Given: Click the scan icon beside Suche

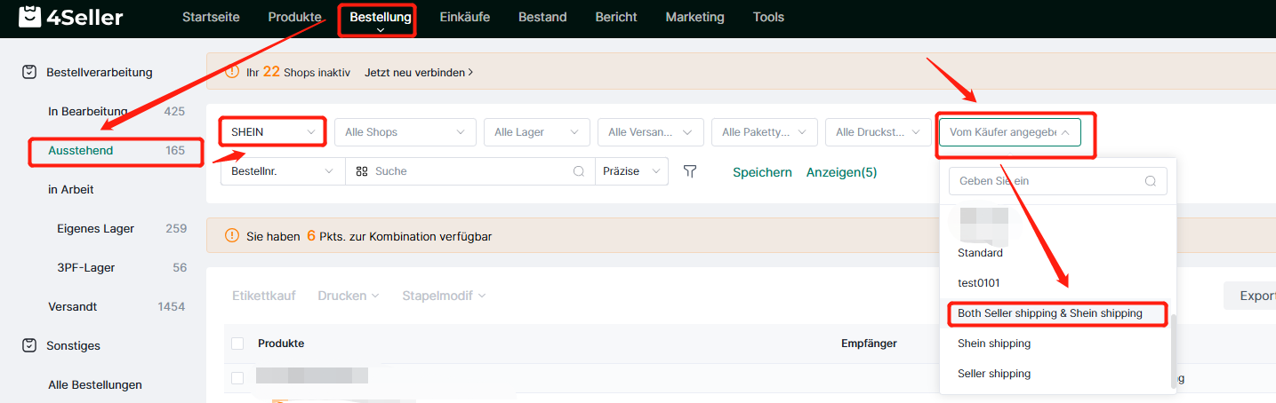Looking at the screenshot, I should pyautogui.click(x=362, y=171).
